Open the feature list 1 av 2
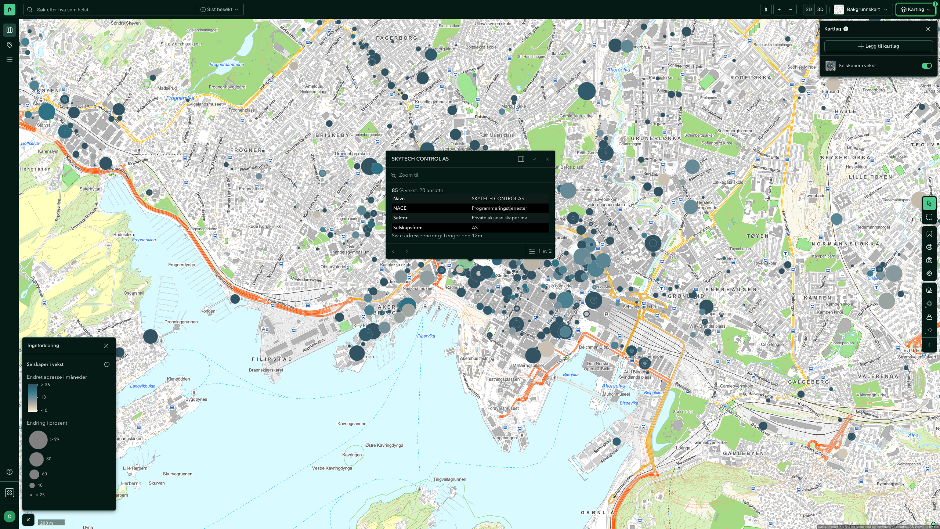This screenshot has width=940, height=529. (x=540, y=251)
